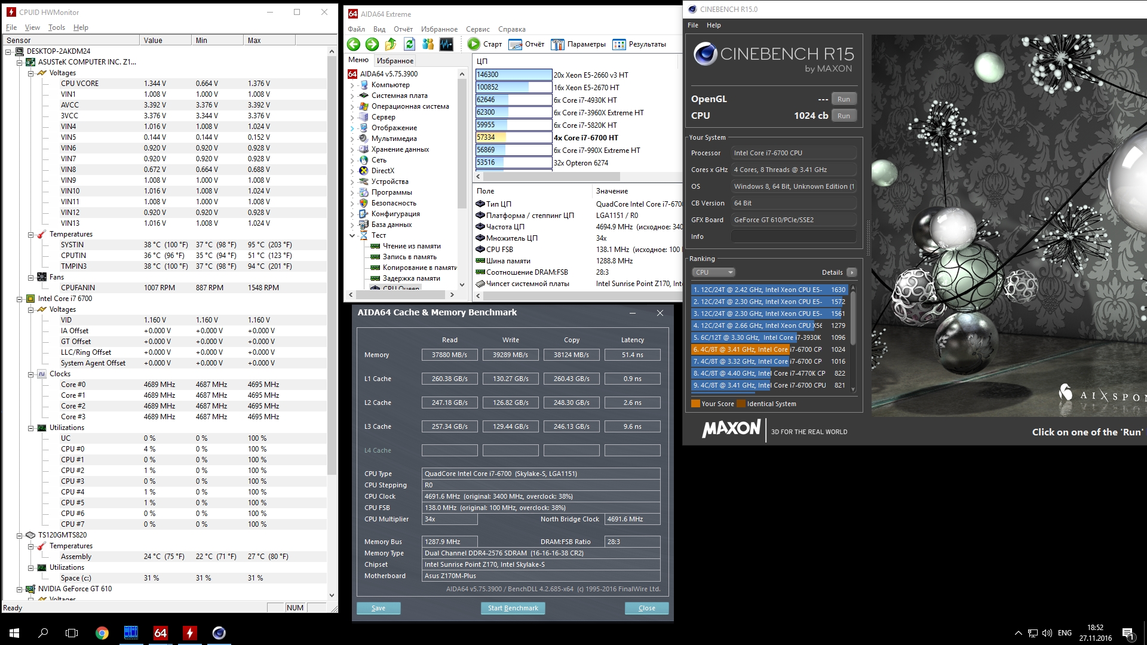Click the Info input field in Cinebench
Image resolution: width=1147 pixels, height=645 pixels.
(x=793, y=236)
